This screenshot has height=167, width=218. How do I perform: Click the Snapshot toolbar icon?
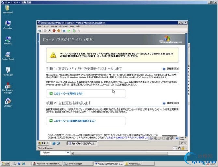click(x=75, y=31)
